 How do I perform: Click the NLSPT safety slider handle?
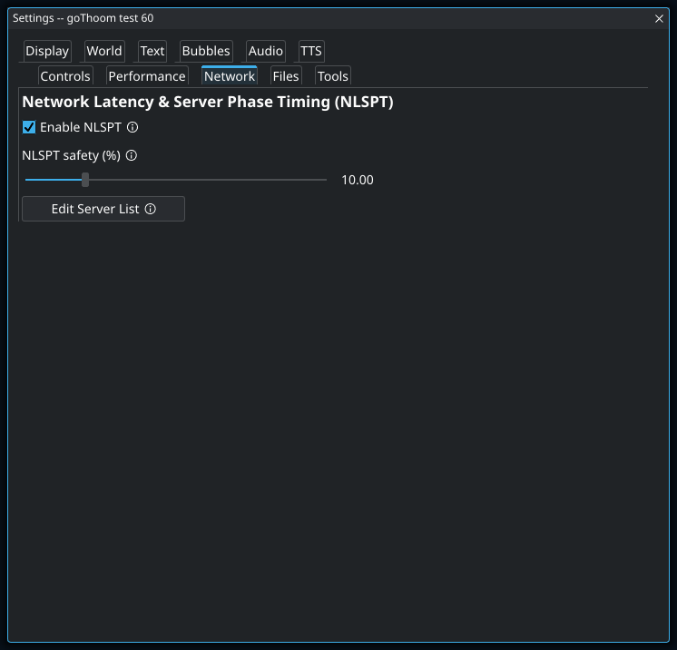point(85,180)
